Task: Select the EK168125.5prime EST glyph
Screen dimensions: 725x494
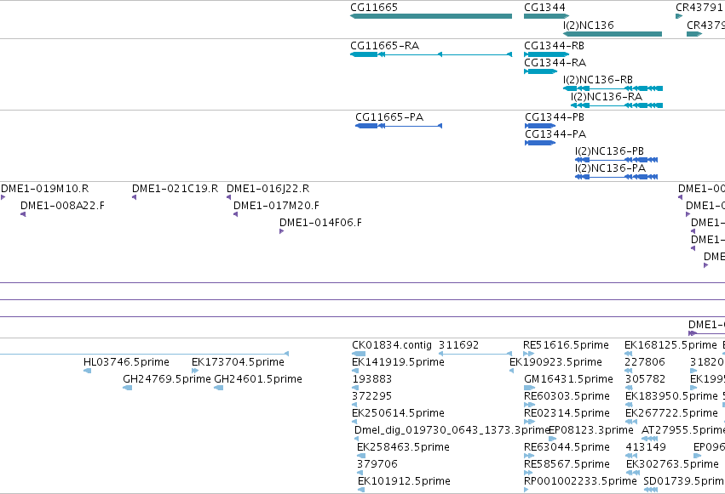Action: pos(629,354)
